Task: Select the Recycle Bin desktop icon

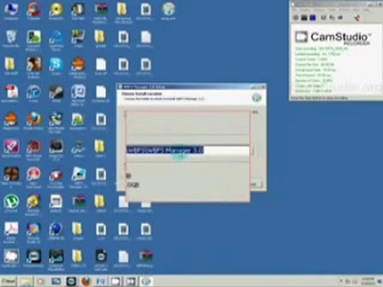Action: click(x=11, y=39)
